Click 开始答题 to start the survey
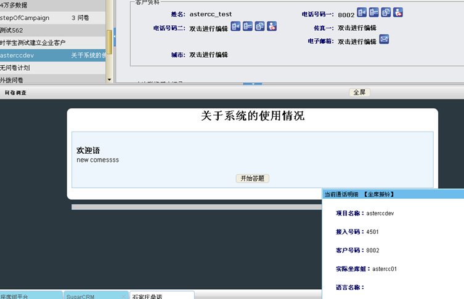Viewport: 464px width, 299px height. [252, 178]
